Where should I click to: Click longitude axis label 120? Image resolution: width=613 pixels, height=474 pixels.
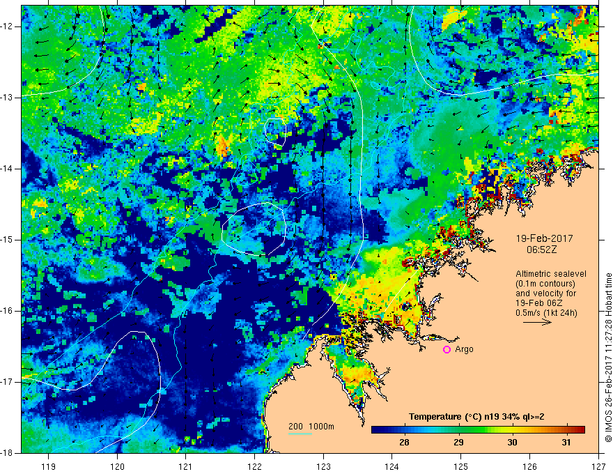[x=117, y=466]
